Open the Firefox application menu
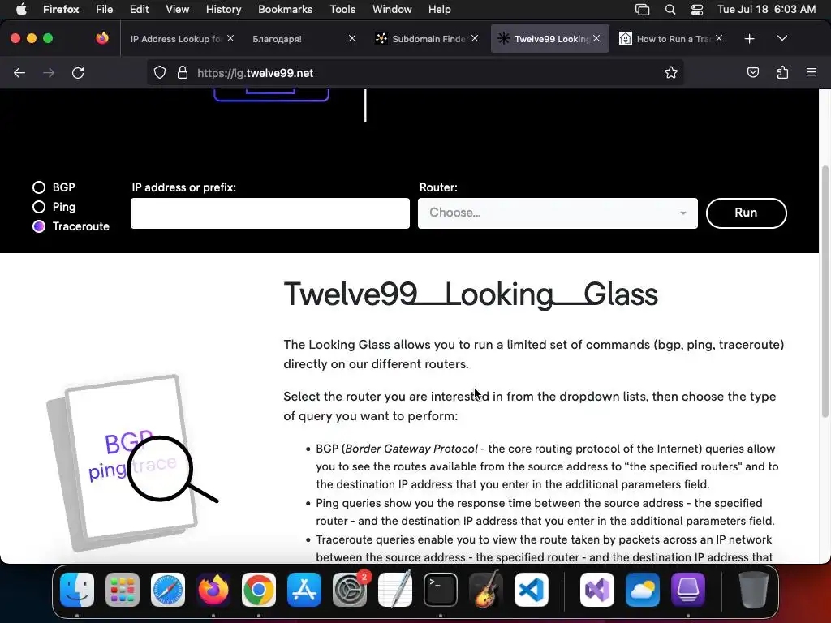The width and height of the screenshot is (831, 623). (x=61, y=9)
